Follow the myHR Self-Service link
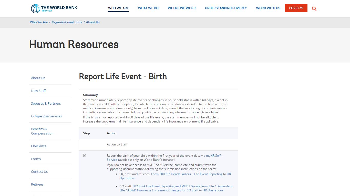350x196 pixels. pyautogui.click(x=214, y=156)
